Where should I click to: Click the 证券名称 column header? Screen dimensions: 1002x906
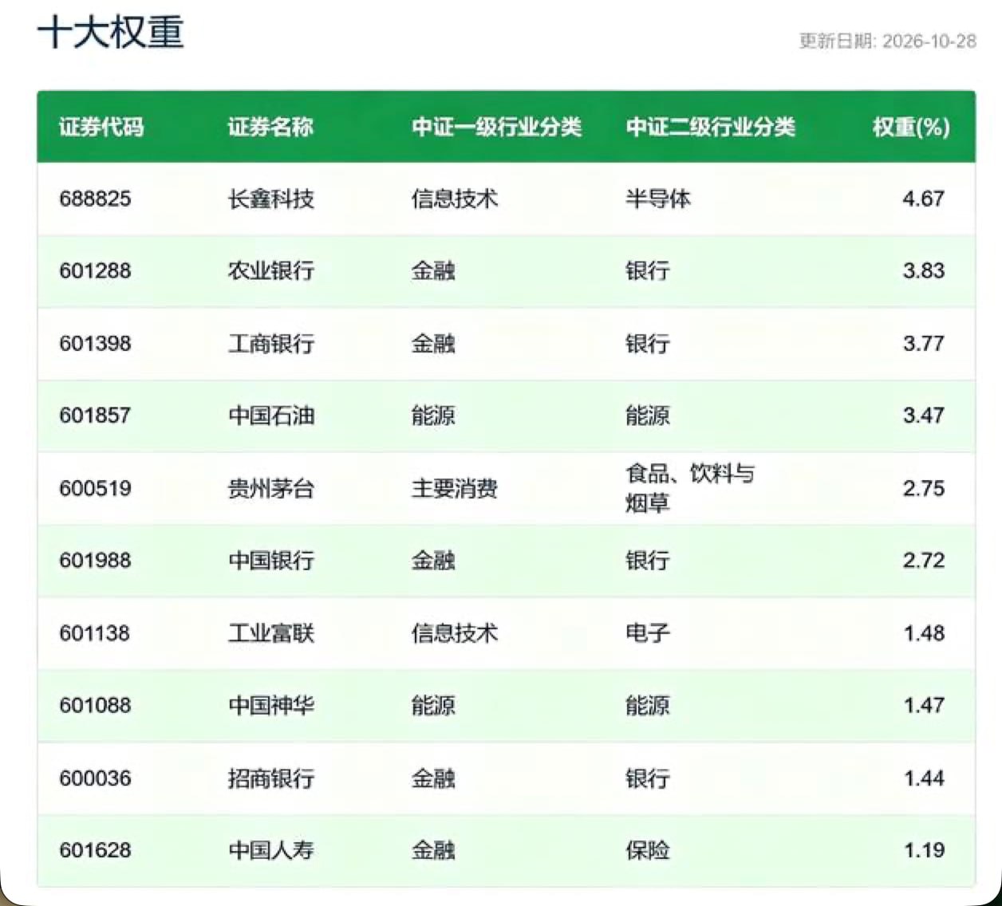pos(270,127)
